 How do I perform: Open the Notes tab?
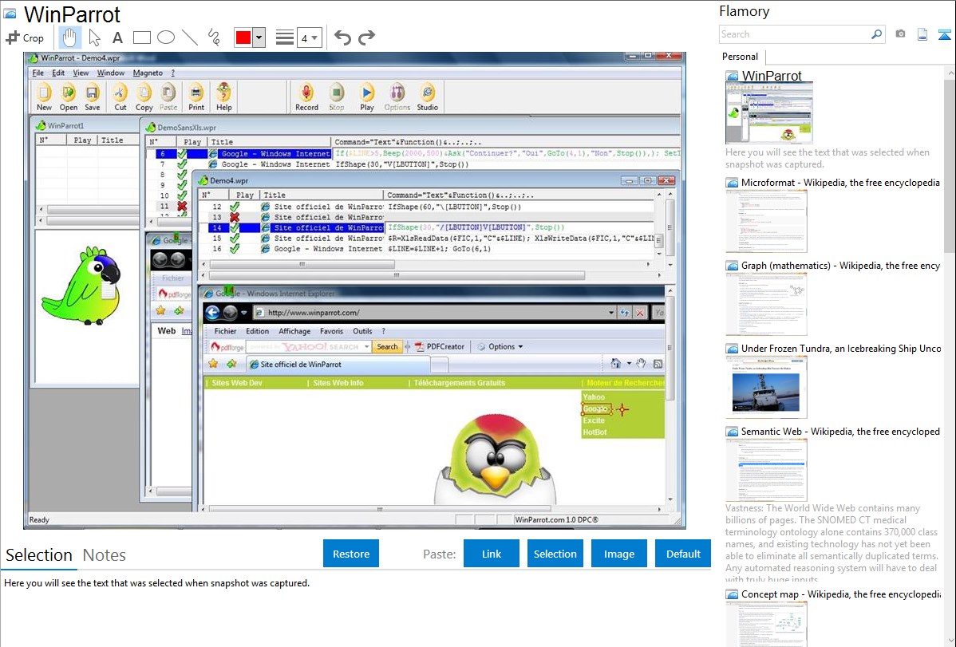click(105, 555)
